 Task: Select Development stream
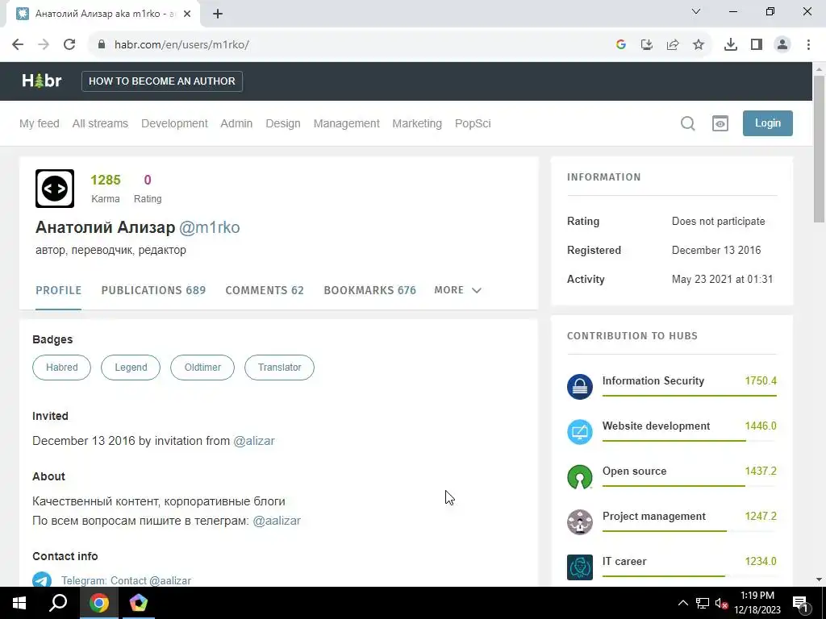point(174,123)
